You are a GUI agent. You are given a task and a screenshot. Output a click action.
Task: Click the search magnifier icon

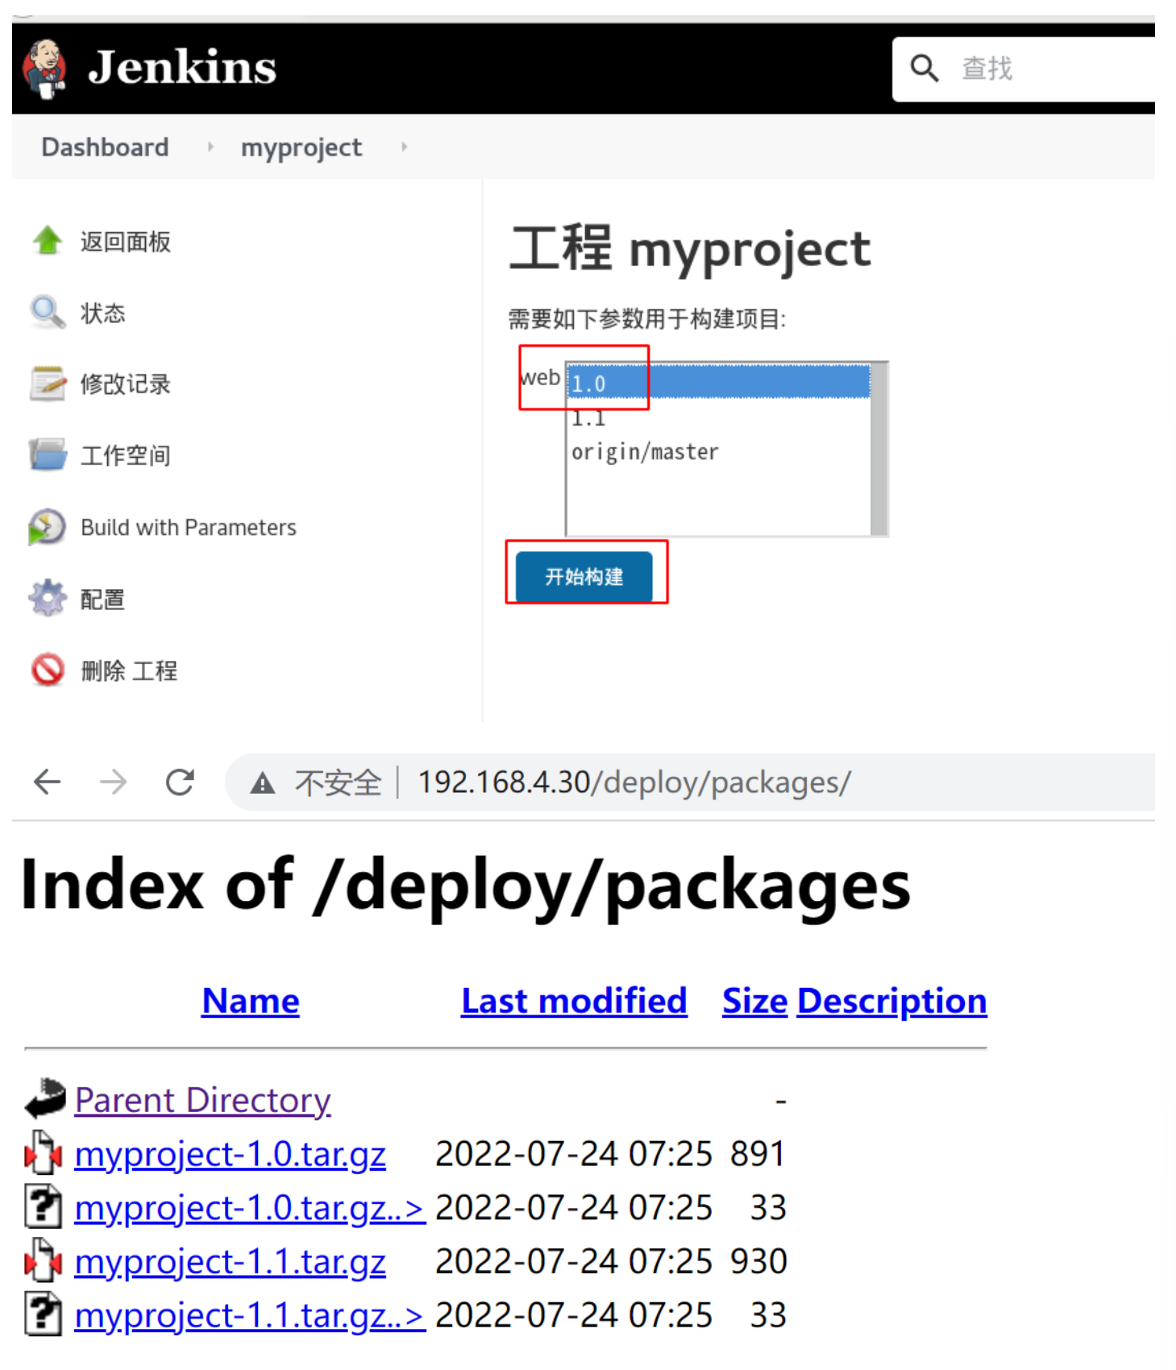[x=924, y=68]
